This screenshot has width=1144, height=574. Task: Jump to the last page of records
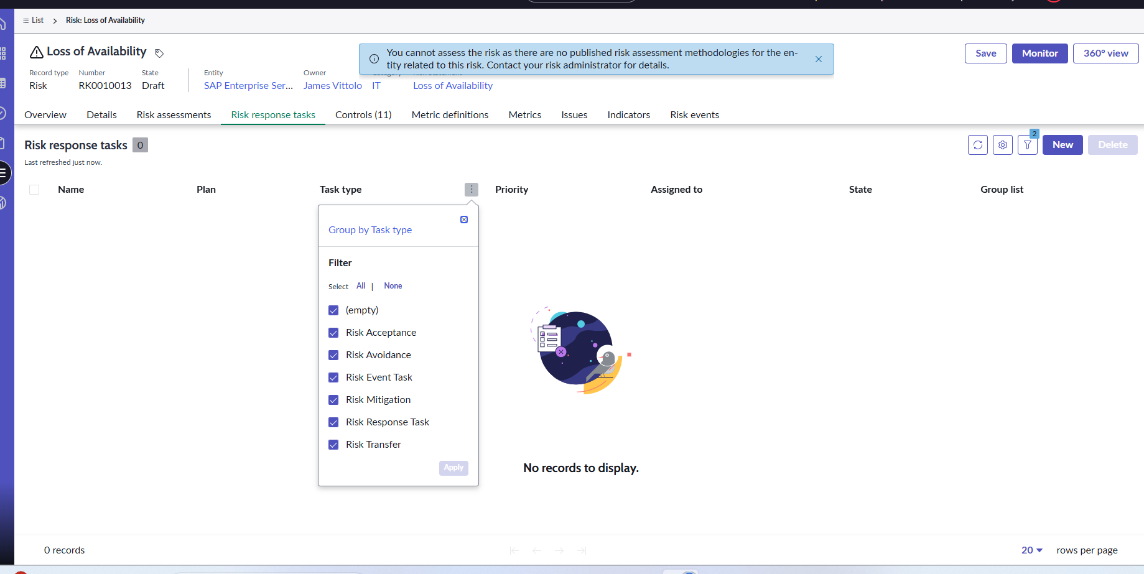tap(582, 550)
